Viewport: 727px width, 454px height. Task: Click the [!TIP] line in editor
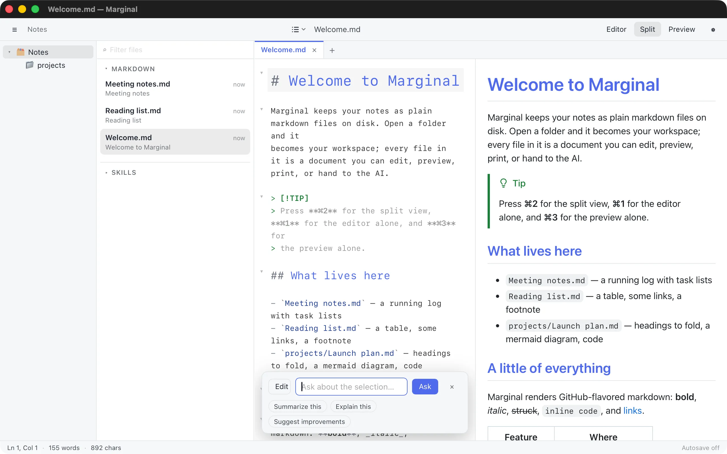290,198
